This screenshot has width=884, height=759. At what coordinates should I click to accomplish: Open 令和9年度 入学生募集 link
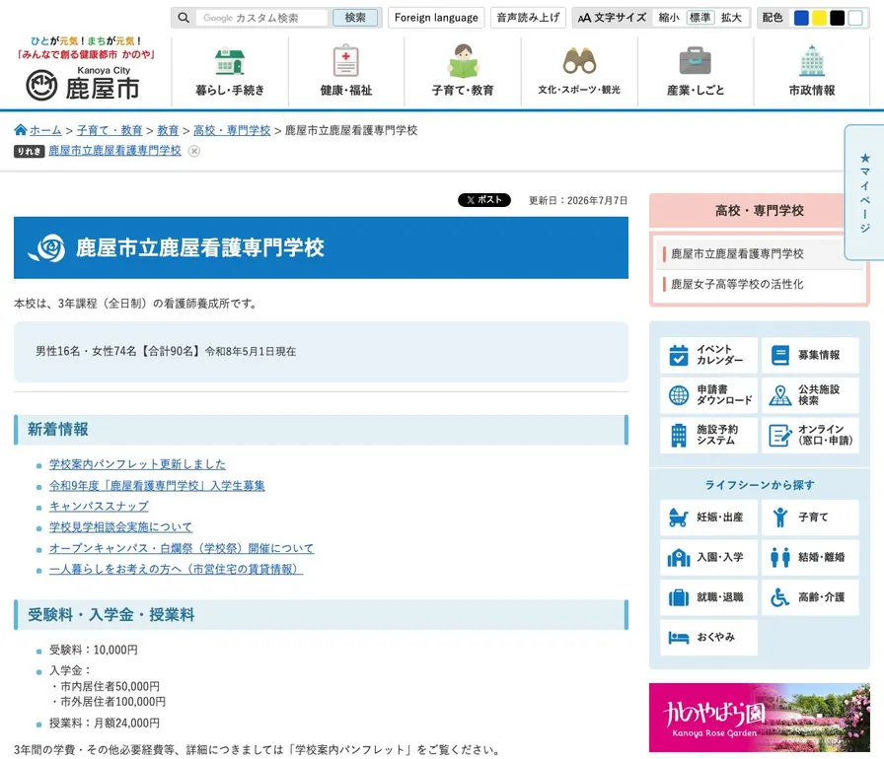pos(157,485)
